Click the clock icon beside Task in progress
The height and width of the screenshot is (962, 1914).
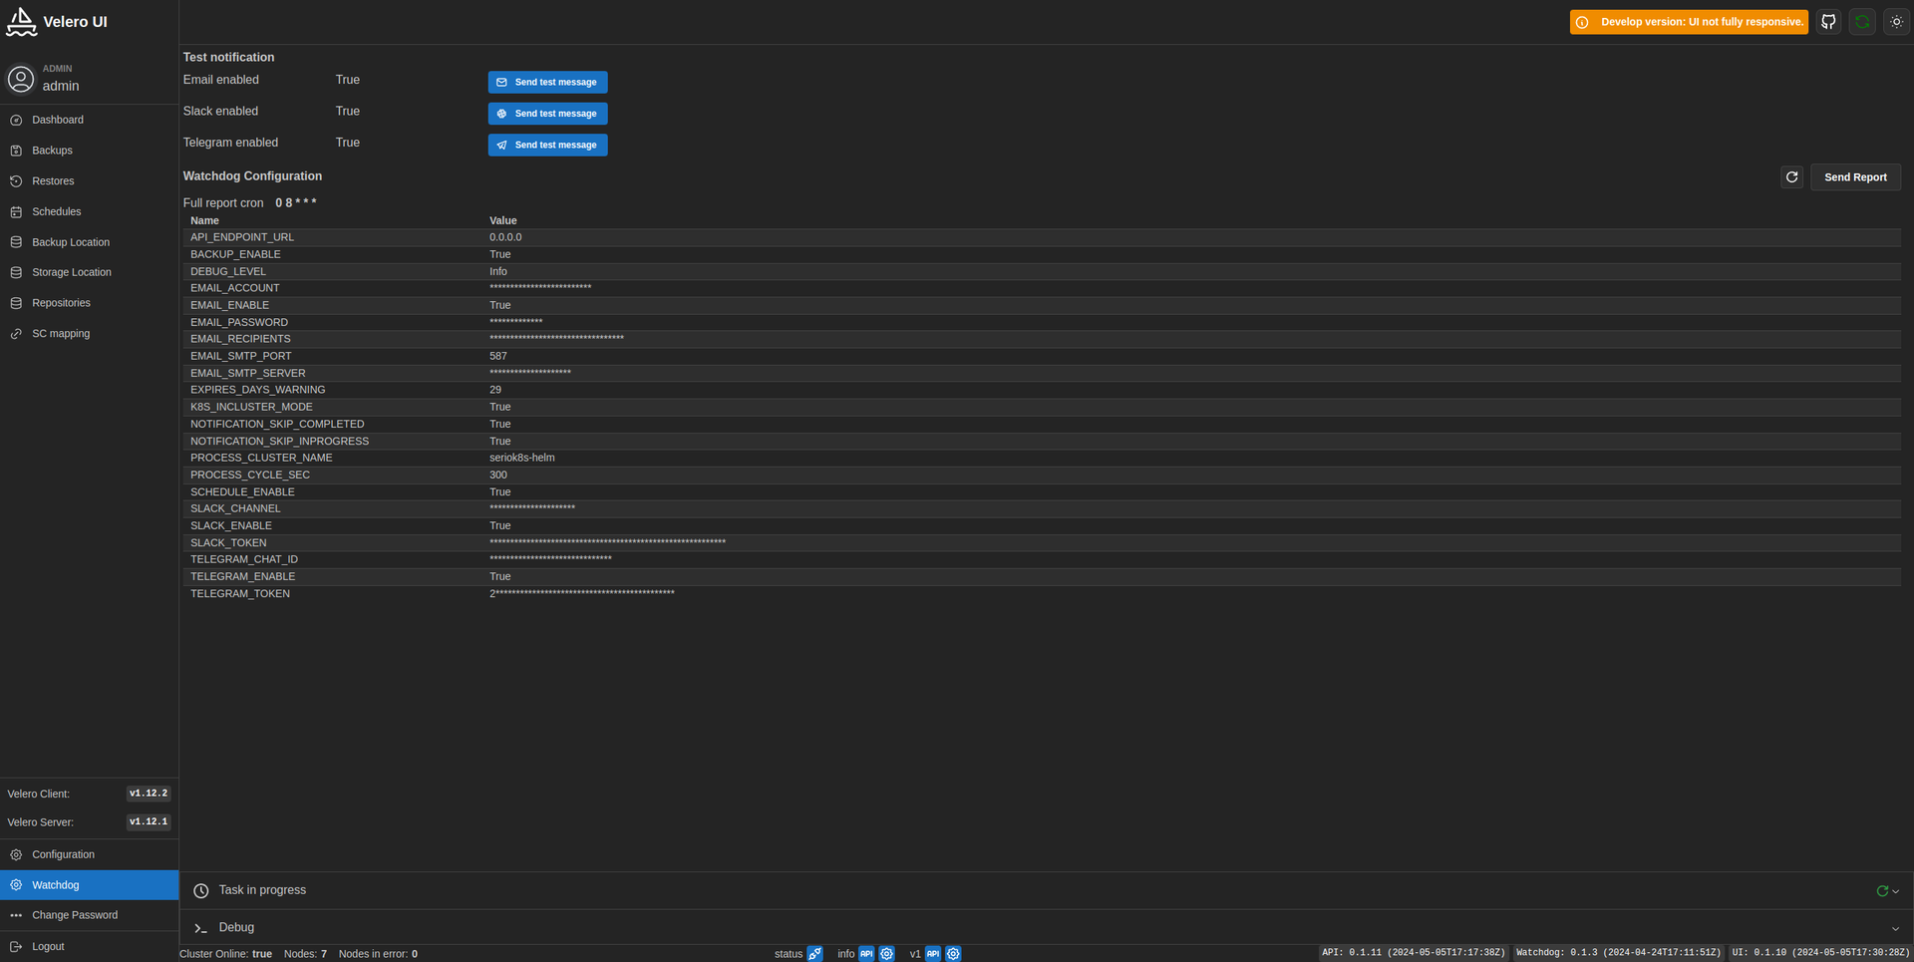pos(200,890)
